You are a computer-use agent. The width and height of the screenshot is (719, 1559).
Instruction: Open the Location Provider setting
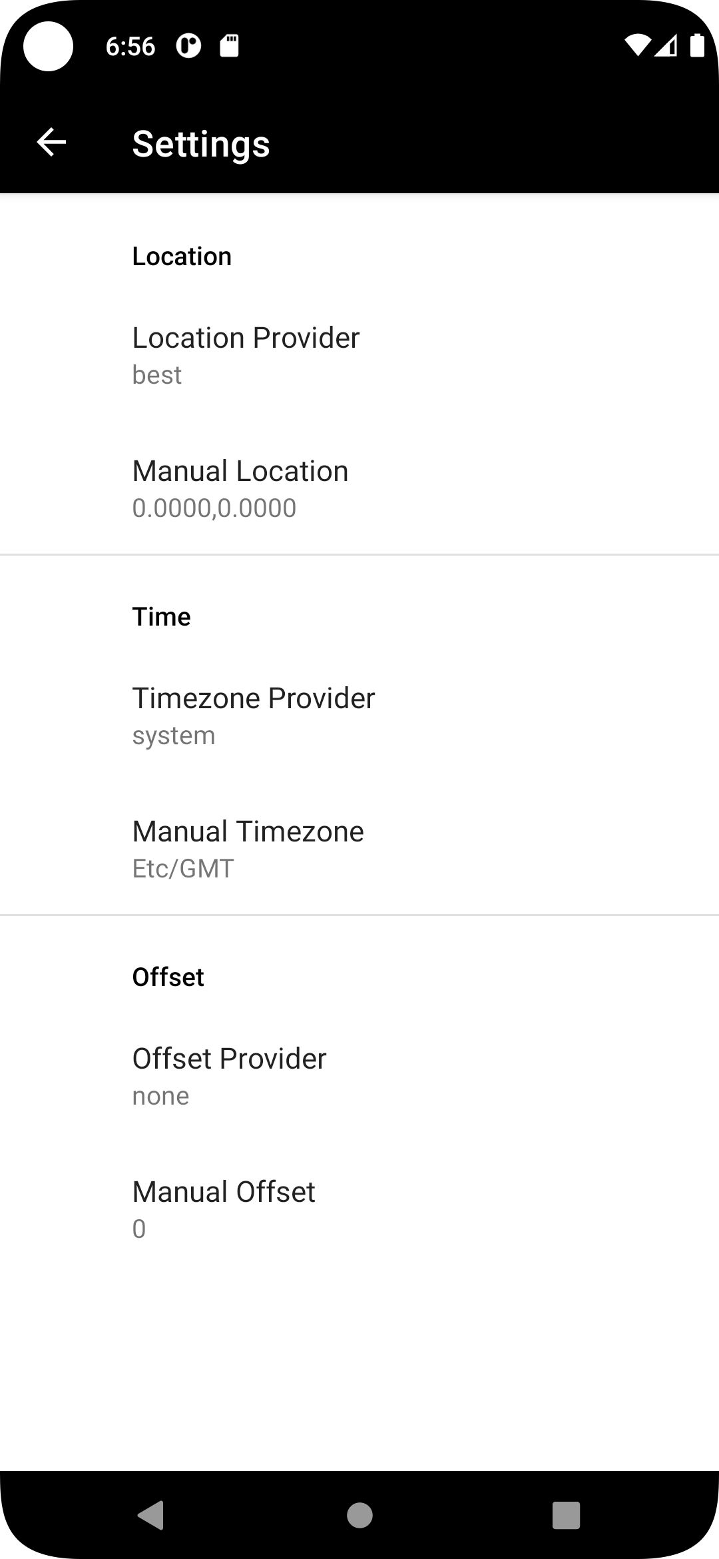coord(359,355)
